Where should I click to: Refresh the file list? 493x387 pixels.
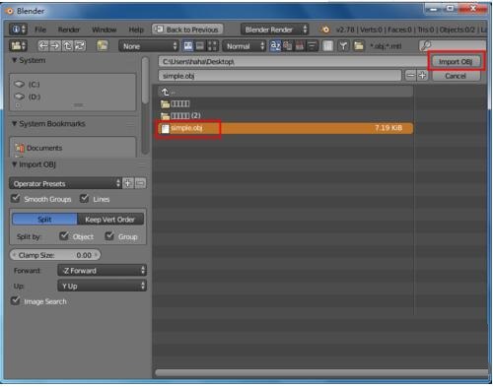click(x=80, y=46)
